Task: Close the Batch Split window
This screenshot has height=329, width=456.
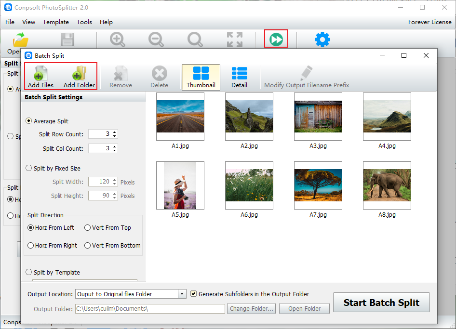Action: tap(426, 55)
